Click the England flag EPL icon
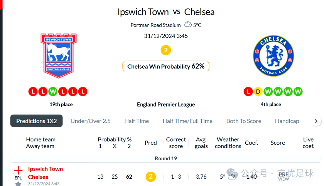Screen dimensions: 324x186 coord(18,171)
